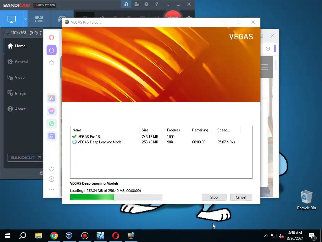Open the Recycle Bin on the desktop
Viewport: 322px width, 242px height.
tap(306, 200)
